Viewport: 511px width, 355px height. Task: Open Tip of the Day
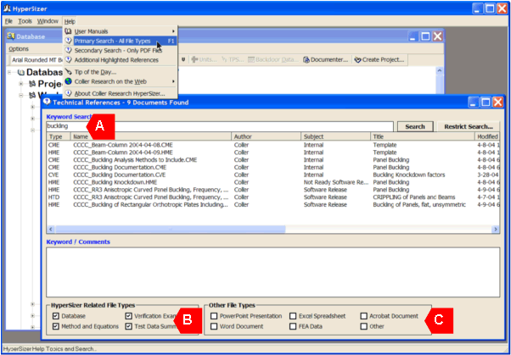click(x=120, y=72)
